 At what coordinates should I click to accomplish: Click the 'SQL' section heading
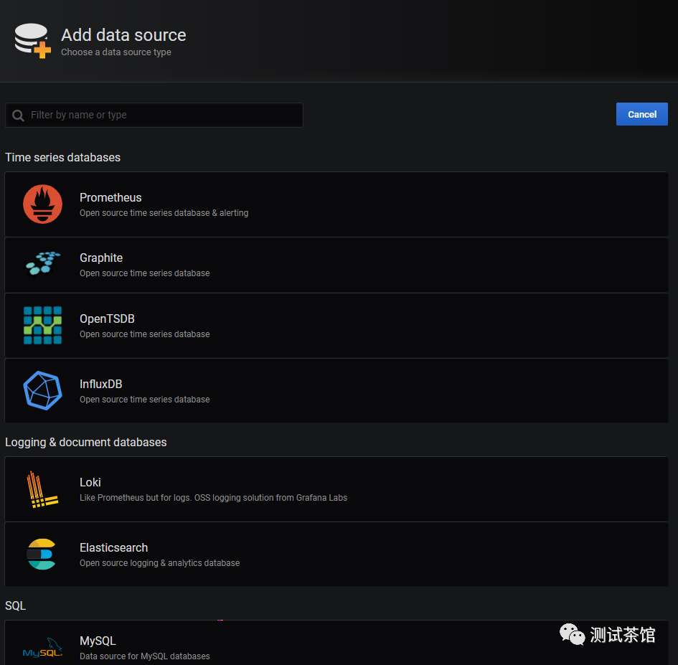tap(16, 605)
